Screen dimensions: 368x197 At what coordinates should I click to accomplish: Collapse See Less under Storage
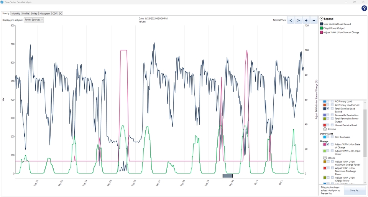pos(329,158)
